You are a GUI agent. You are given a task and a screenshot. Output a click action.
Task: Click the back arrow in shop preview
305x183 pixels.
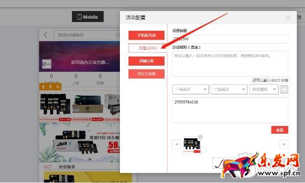[46, 35]
